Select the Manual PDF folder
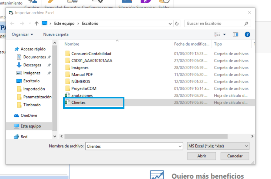Image resolution: width=271 pixels, height=179 pixels. point(82,75)
